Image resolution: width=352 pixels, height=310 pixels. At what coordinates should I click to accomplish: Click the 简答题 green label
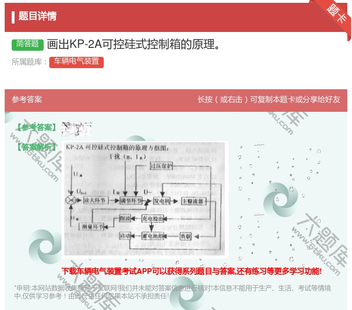click(x=28, y=44)
